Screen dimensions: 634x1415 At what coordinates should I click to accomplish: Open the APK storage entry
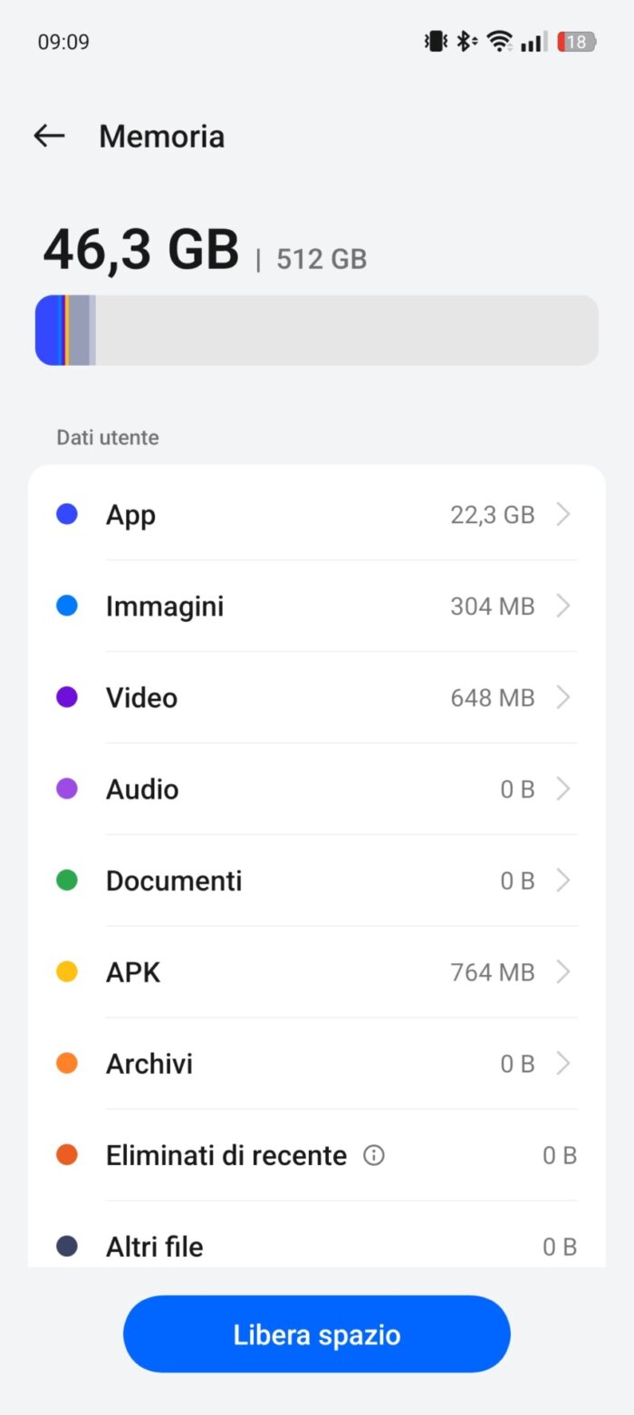coord(317,972)
